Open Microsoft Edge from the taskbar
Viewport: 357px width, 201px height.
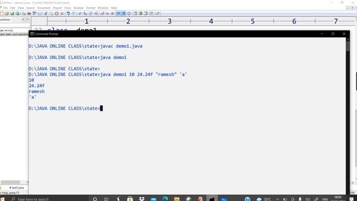pos(165,199)
